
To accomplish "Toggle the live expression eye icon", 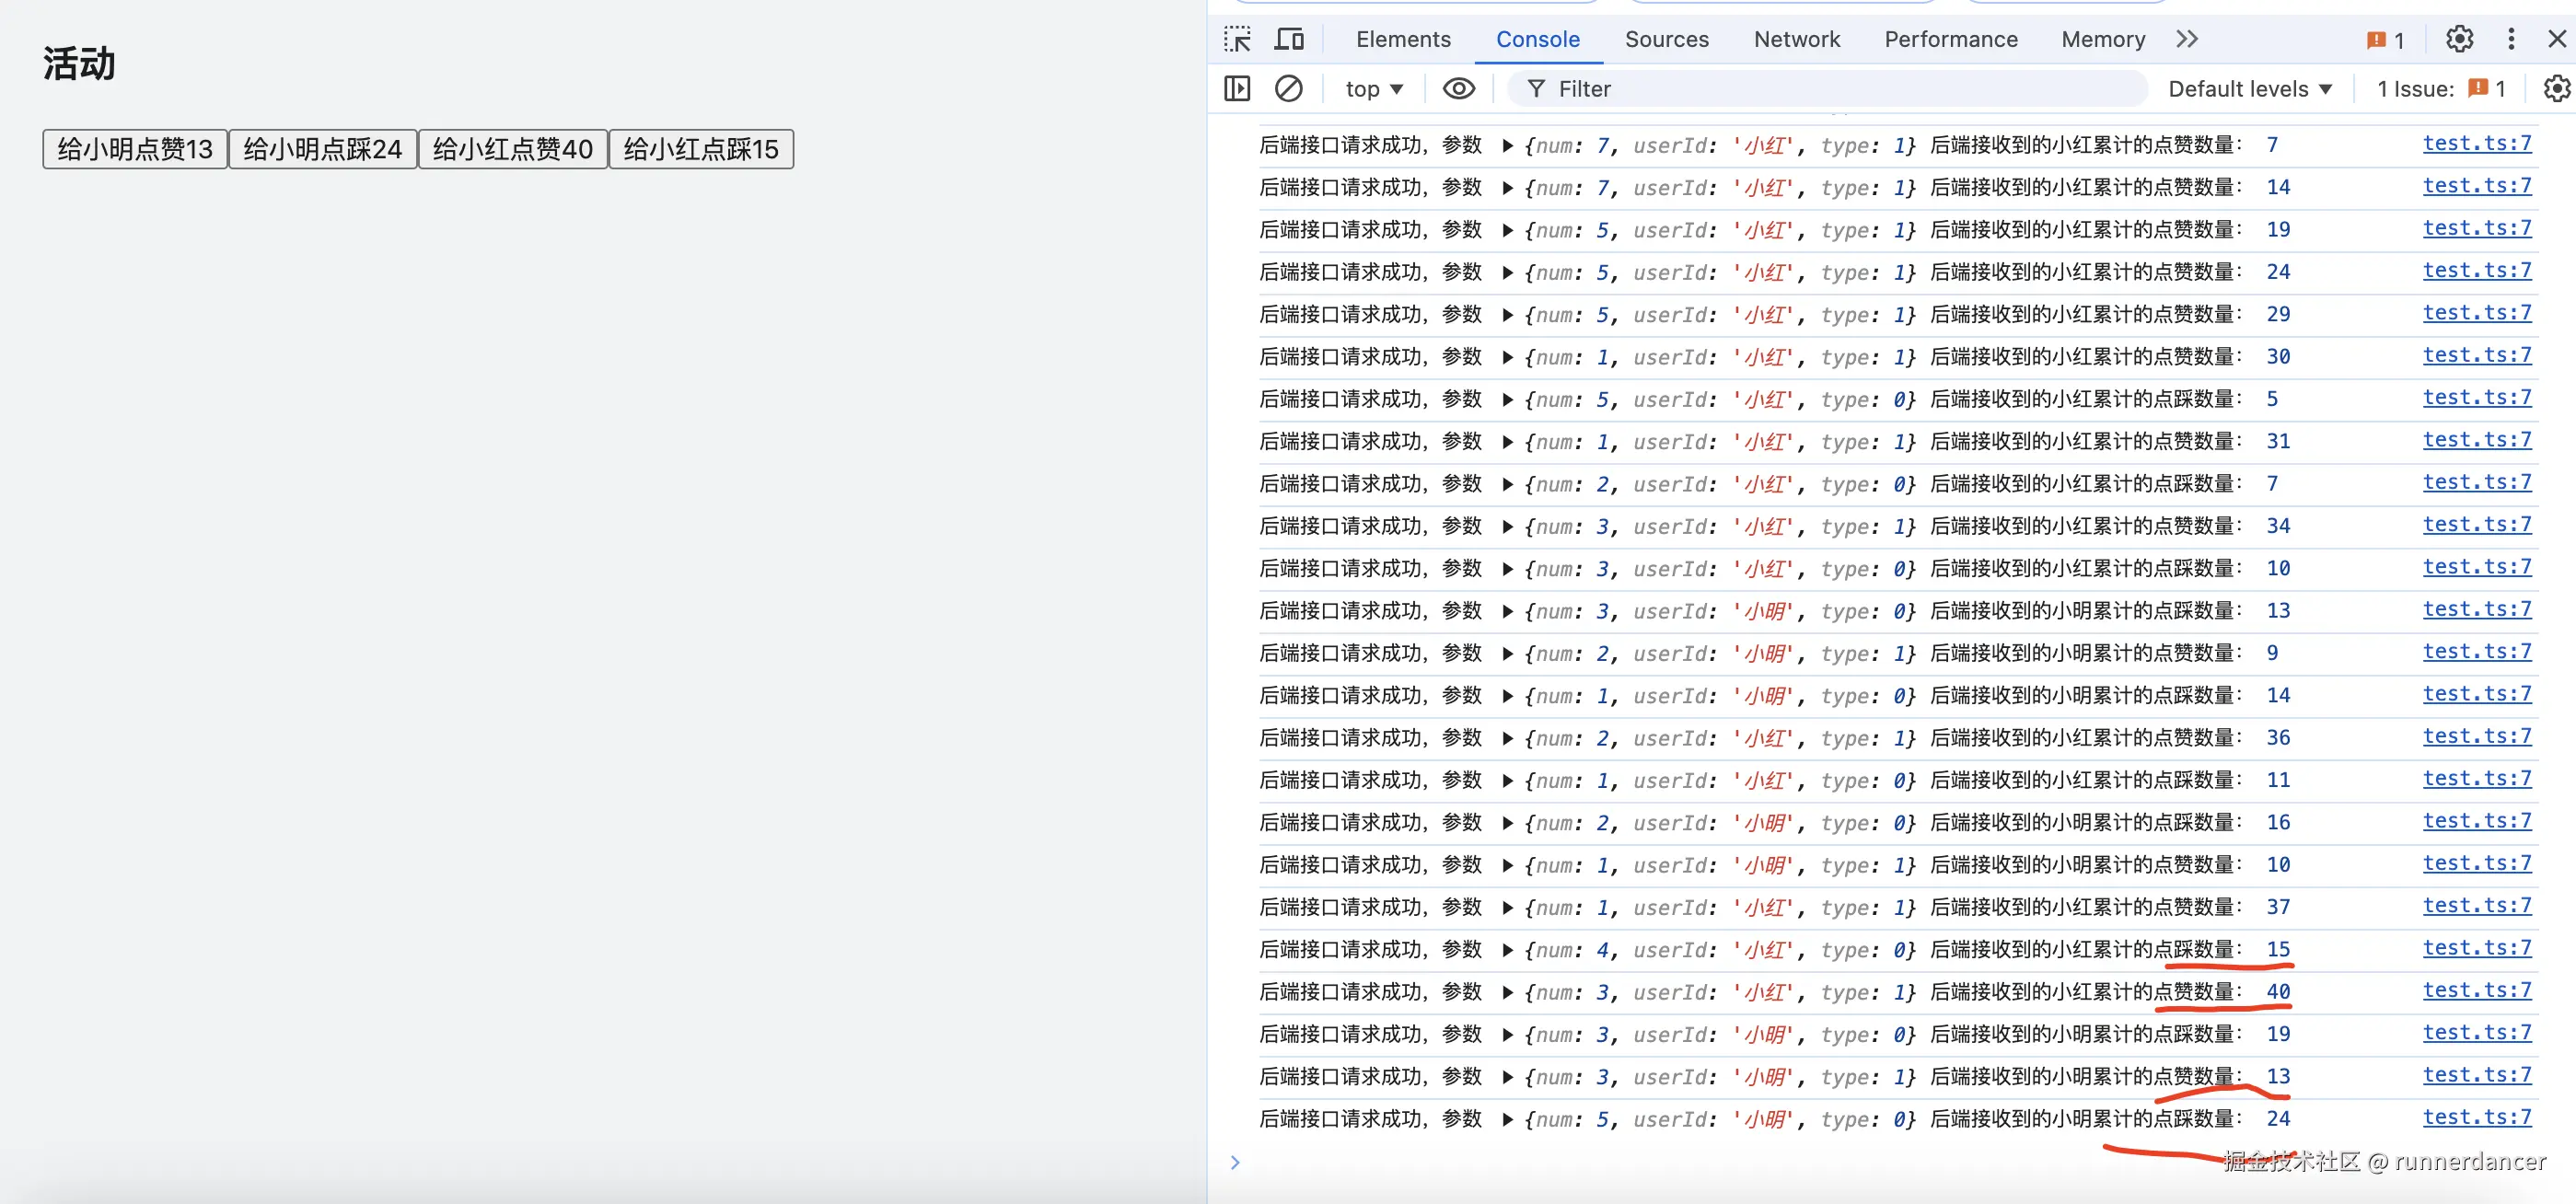I will (x=1459, y=89).
